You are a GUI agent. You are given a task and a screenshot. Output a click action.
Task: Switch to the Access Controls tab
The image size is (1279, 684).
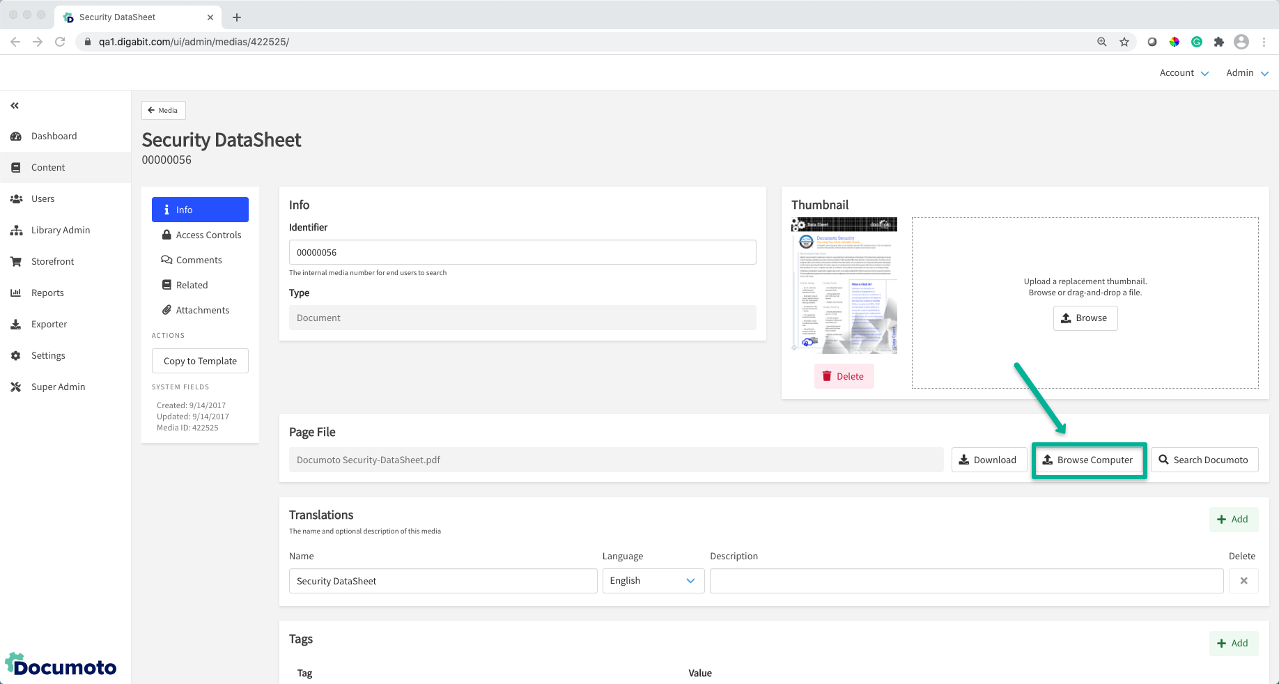[x=208, y=235]
